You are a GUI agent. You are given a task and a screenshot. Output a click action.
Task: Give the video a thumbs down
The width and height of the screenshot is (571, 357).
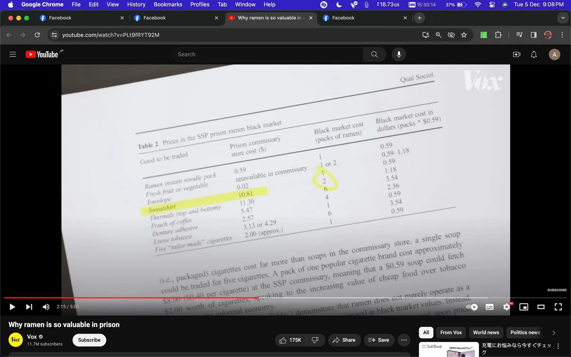315,340
